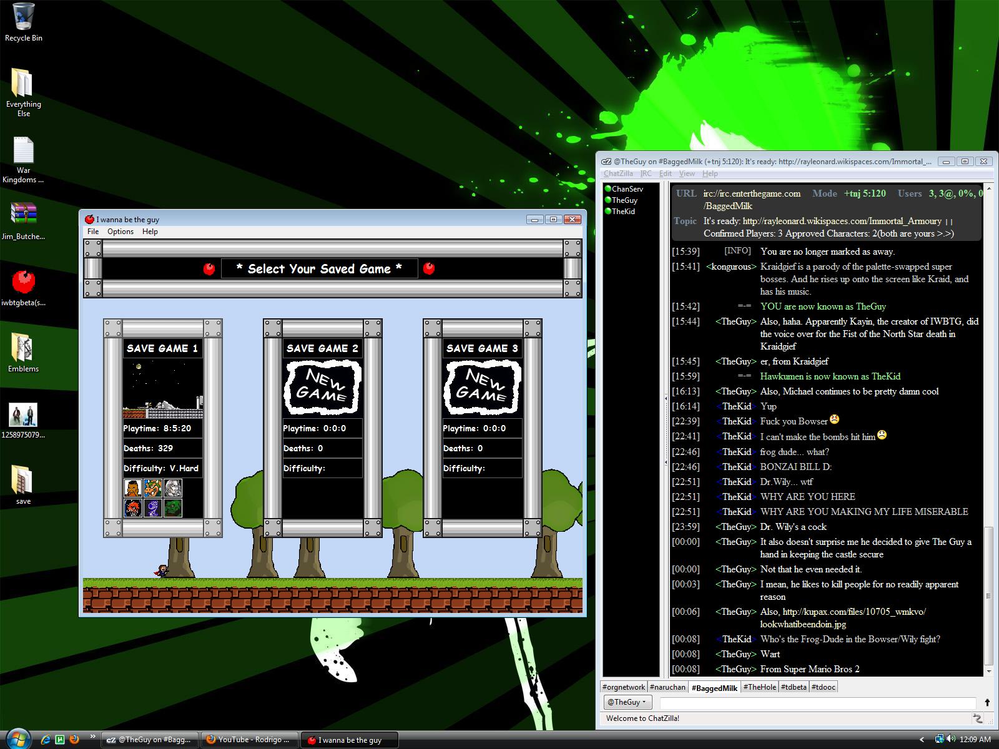Click the apple icon in the game title bar
The width and height of the screenshot is (999, 749).
click(x=90, y=219)
